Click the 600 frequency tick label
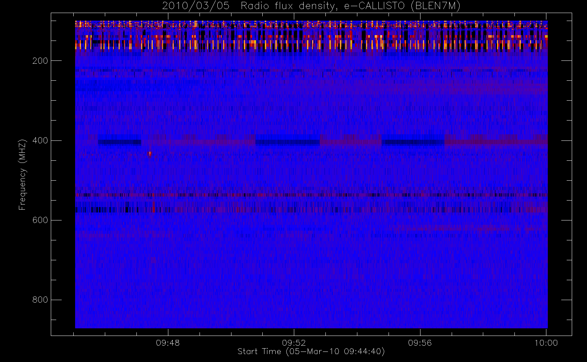Image resolution: width=587 pixels, height=362 pixels. click(40, 220)
